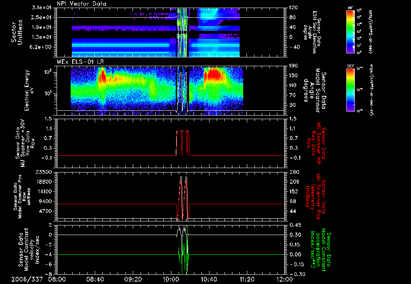411x284 pixels.
Task: Select the green 'Model Constant acceleration' label
Action: coord(321,250)
